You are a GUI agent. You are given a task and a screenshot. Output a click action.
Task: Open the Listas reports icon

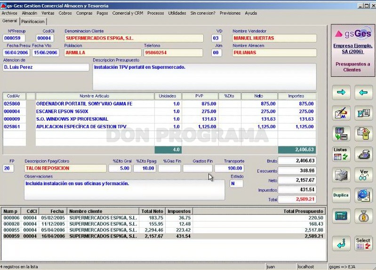point(341,154)
